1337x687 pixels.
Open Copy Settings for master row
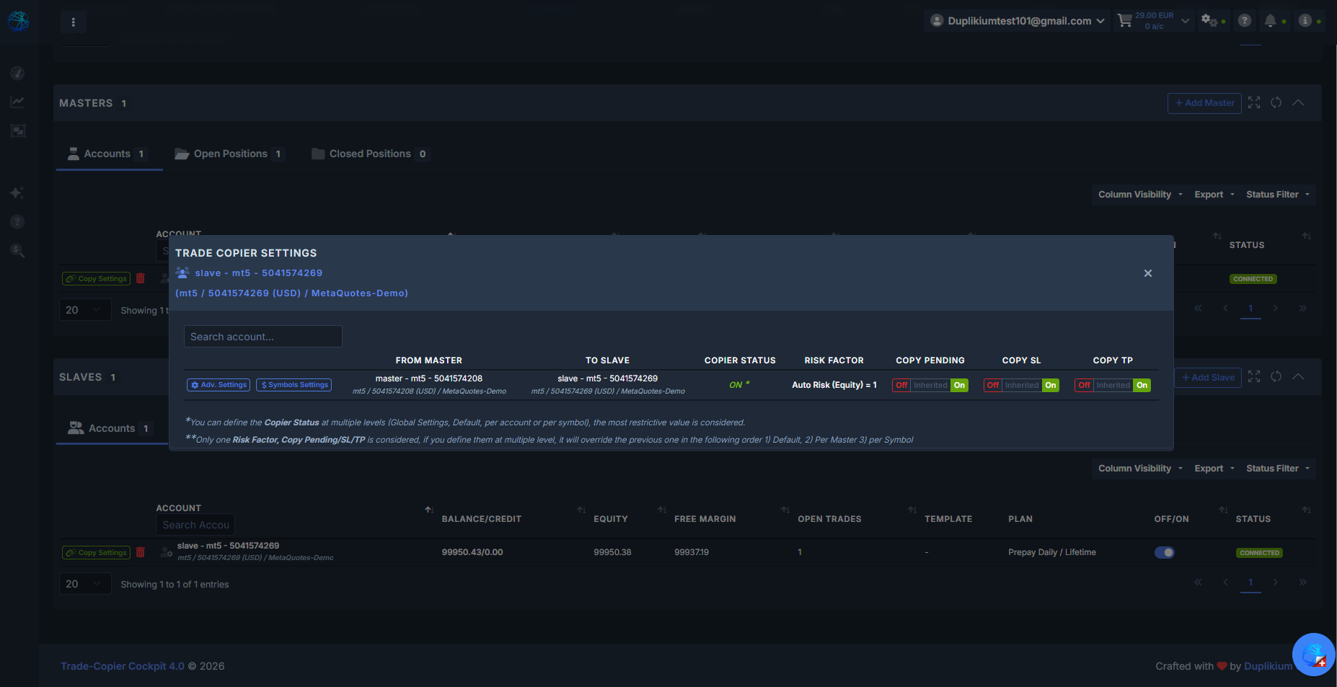96,278
